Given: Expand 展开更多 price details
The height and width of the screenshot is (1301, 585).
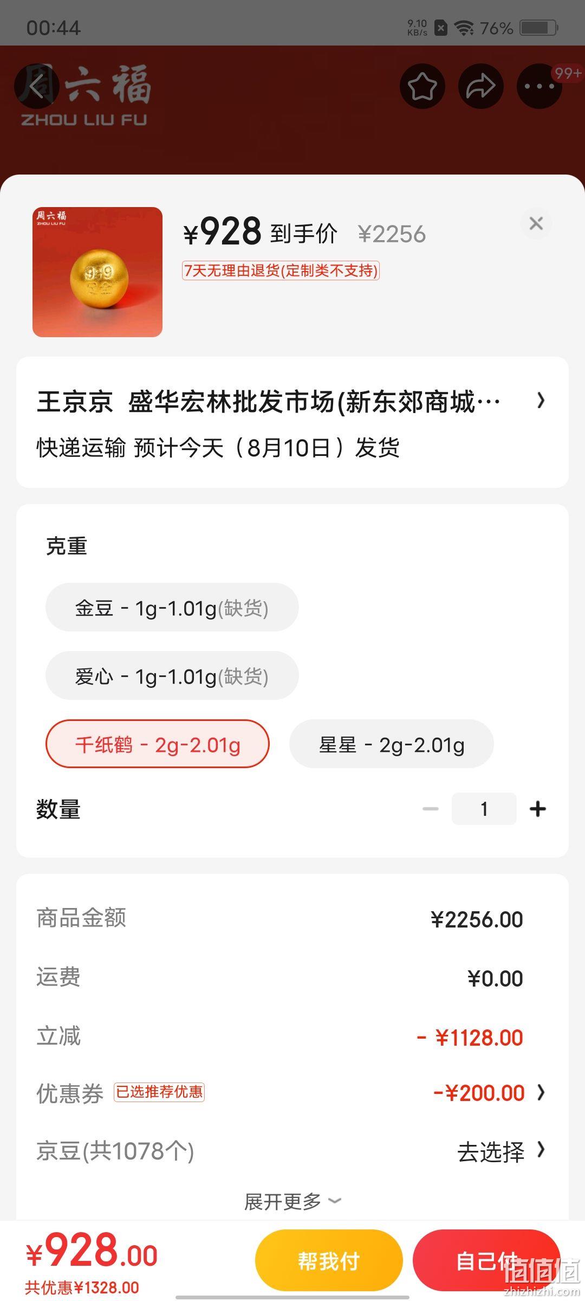Looking at the screenshot, I should click(292, 1202).
